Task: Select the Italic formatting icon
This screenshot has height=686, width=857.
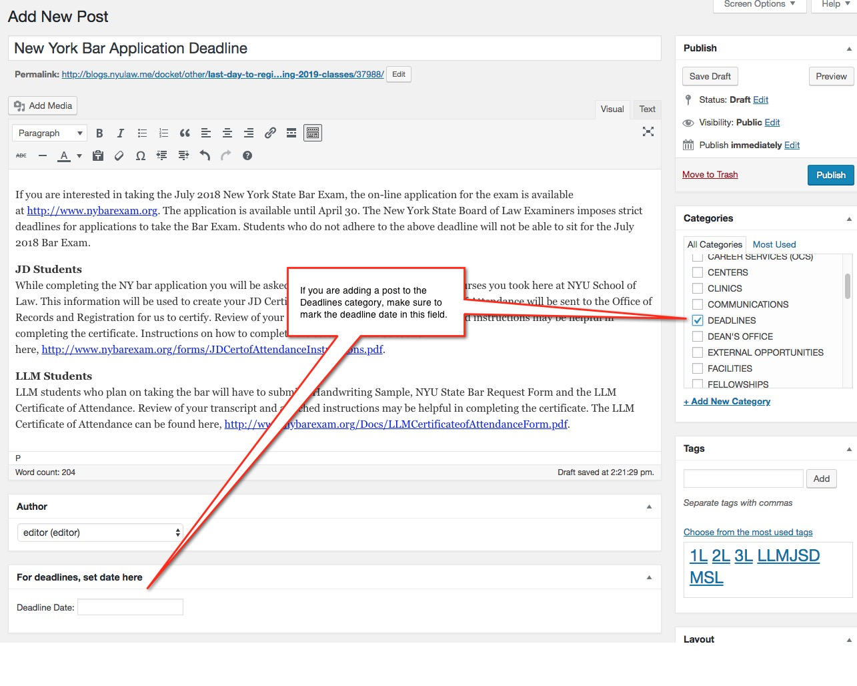Action: [121, 133]
